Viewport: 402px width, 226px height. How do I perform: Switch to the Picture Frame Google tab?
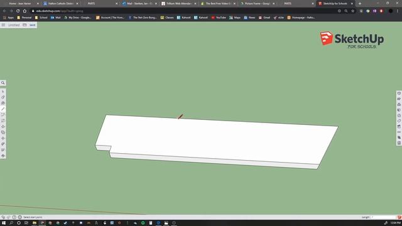[x=258, y=4]
